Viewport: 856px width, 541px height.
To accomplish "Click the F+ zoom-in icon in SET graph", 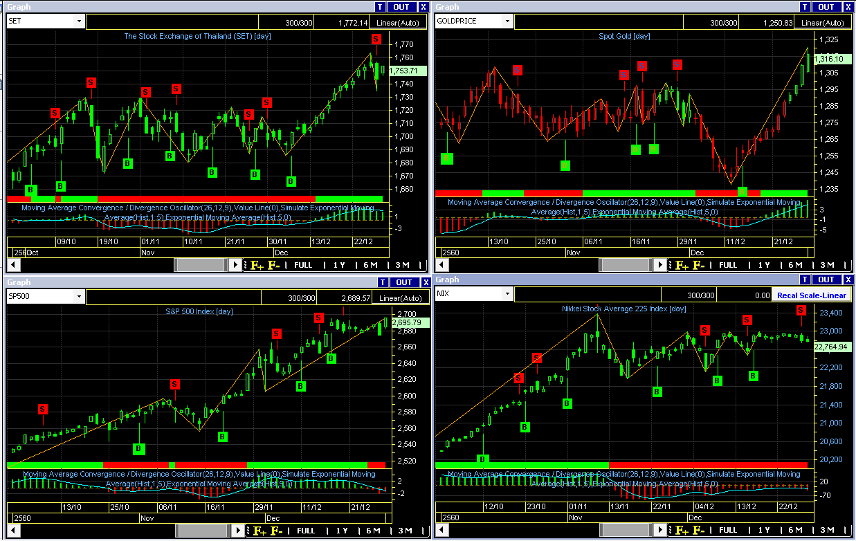I will (257, 265).
